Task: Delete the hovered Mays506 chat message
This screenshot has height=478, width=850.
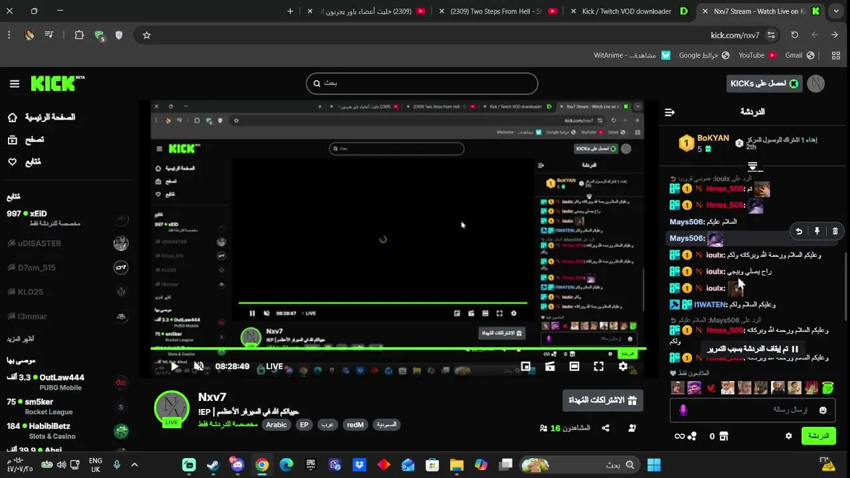Action: tap(835, 231)
